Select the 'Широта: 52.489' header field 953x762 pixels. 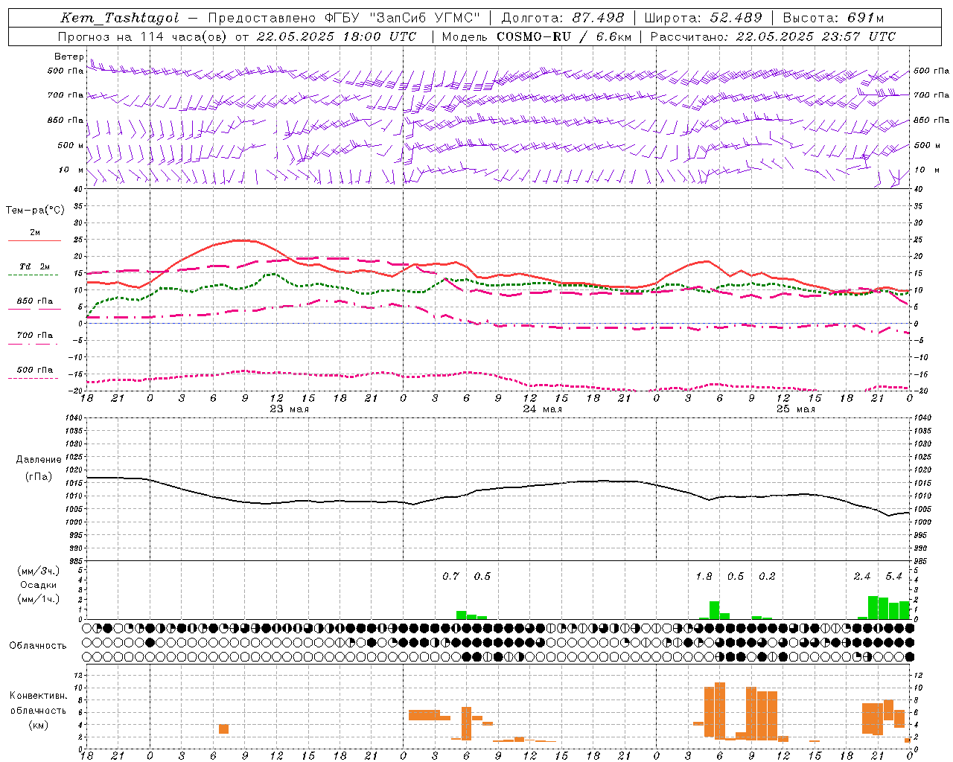pos(703,18)
